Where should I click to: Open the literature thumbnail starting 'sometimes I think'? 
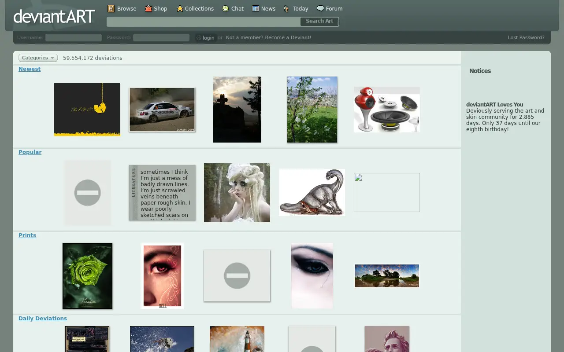click(162, 193)
